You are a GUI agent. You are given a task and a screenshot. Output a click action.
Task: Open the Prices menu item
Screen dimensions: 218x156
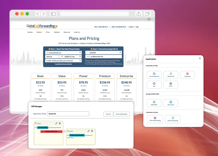(x=48, y=32)
